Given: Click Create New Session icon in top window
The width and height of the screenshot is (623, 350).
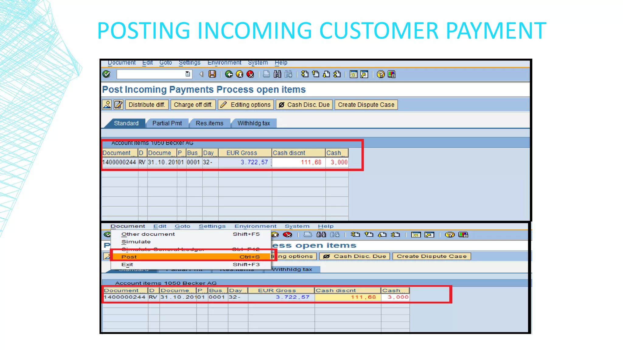Looking at the screenshot, I should tap(353, 74).
